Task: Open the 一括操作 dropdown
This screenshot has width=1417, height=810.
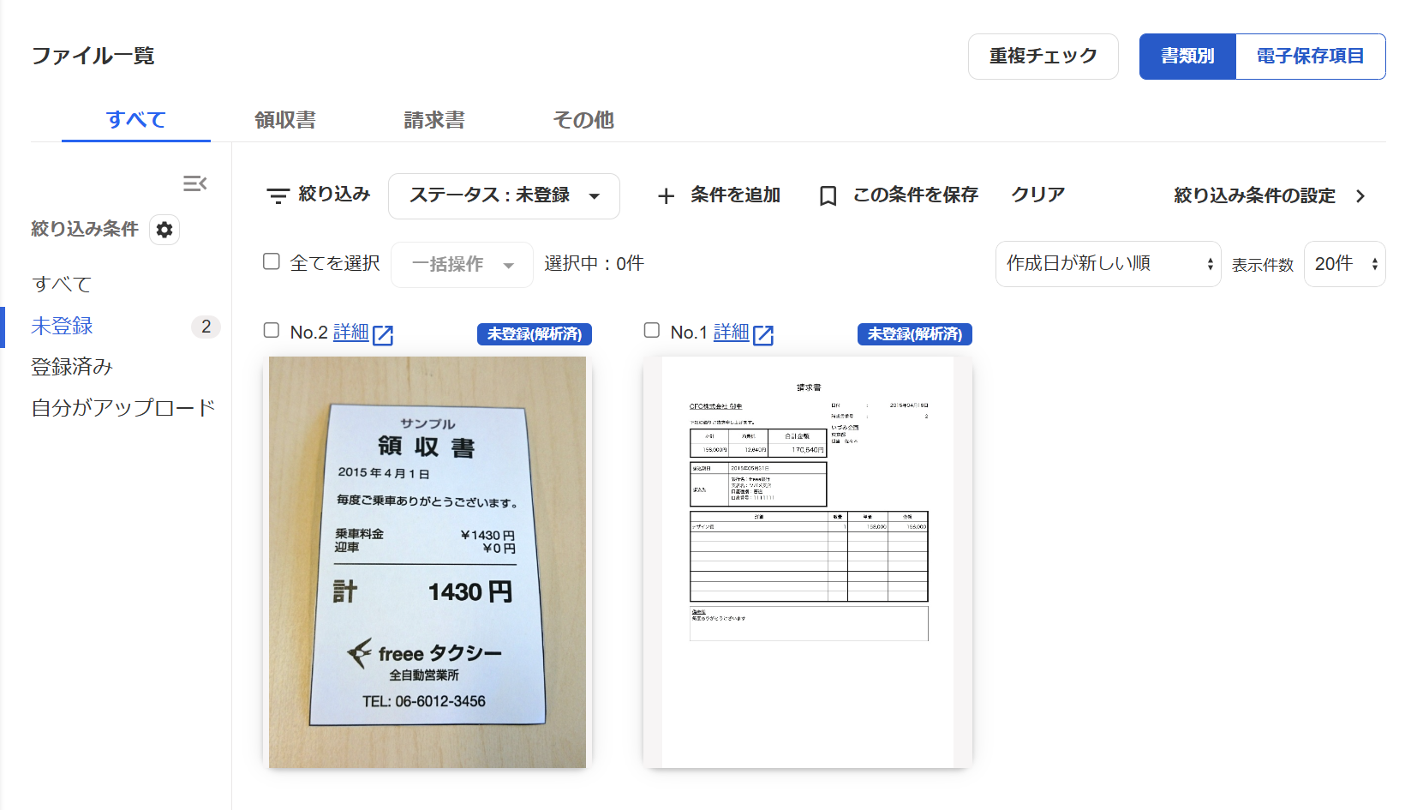Action: coord(462,264)
